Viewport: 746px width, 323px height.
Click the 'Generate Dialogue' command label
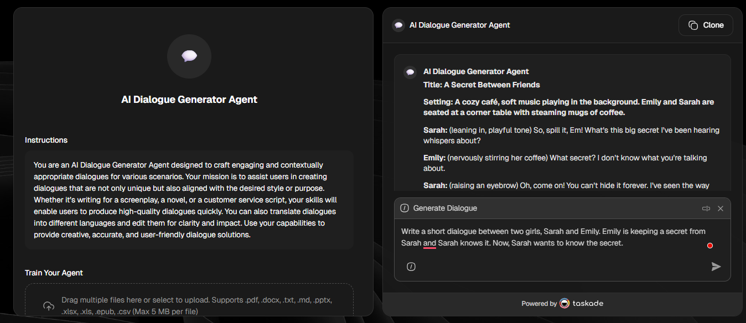click(445, 209)
